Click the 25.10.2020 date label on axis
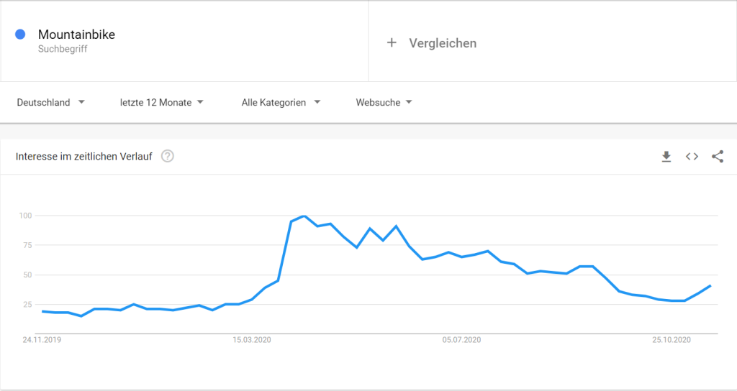This screenshot has height=391, width=737. [672, 340]
